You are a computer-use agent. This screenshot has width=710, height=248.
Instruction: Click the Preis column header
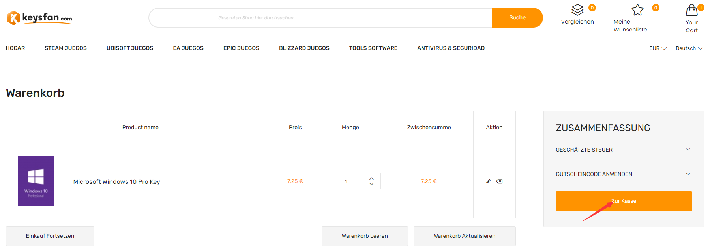pyautogui.click(x=295, y=127)
